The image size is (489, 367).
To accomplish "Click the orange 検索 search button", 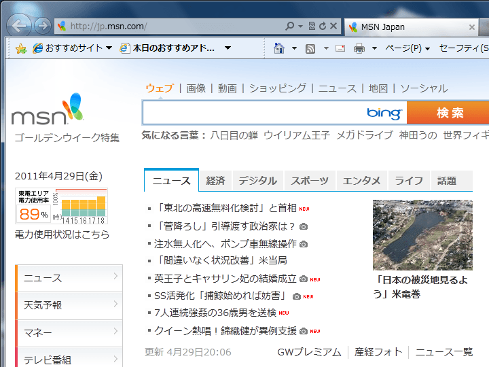I will [448, 113].
